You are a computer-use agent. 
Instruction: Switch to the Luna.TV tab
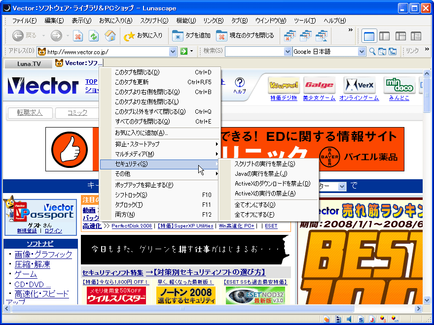click(29, 64)
